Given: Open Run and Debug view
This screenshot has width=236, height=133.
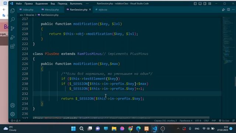Looking at the screenshot, I should pyautogui.click(x=13, y=37).
